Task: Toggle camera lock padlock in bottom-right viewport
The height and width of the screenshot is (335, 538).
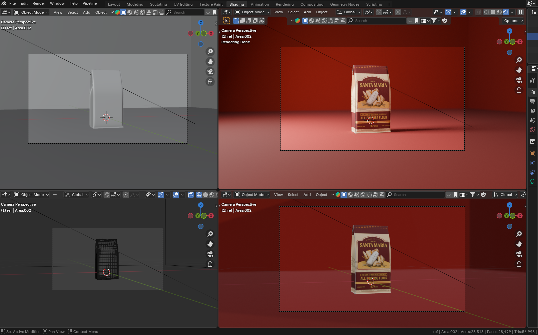Action: point(519,264)
